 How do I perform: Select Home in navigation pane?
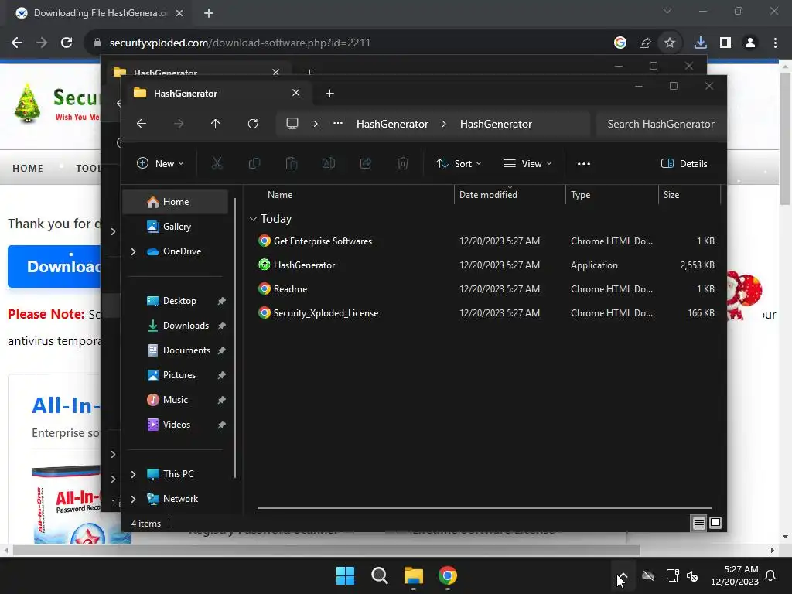pyautogui.click(x=176, y=202)
